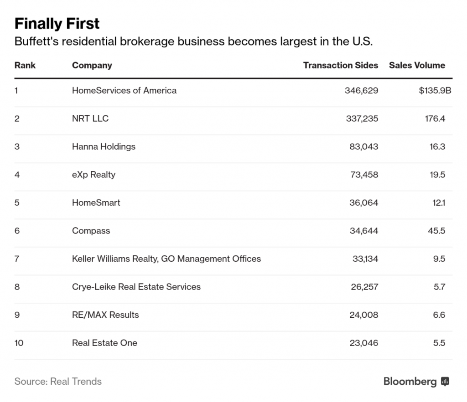Select the Hanna Holdings company cell
This screenshot has height=402, width=467.
point(104,147)
